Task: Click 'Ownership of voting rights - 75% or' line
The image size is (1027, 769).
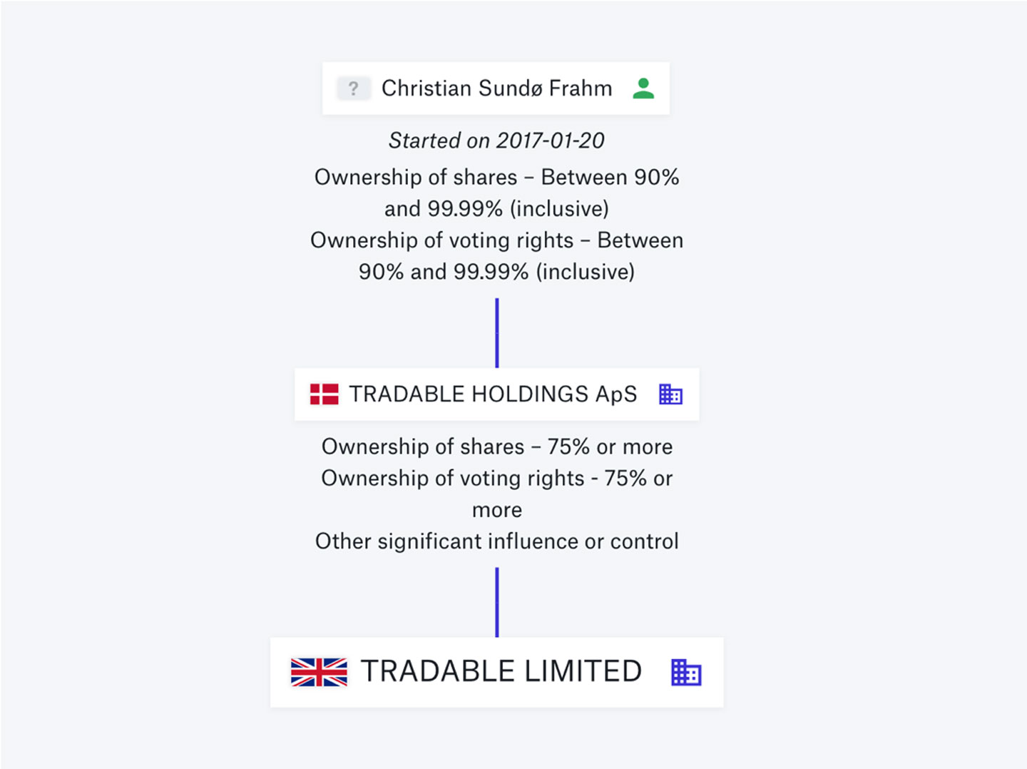Action: coord(496,478)
